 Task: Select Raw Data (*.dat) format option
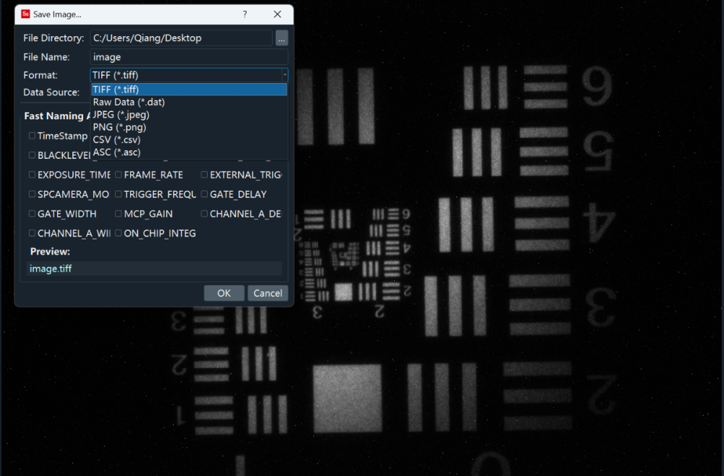pyautogui.click(x=189, y=102)
